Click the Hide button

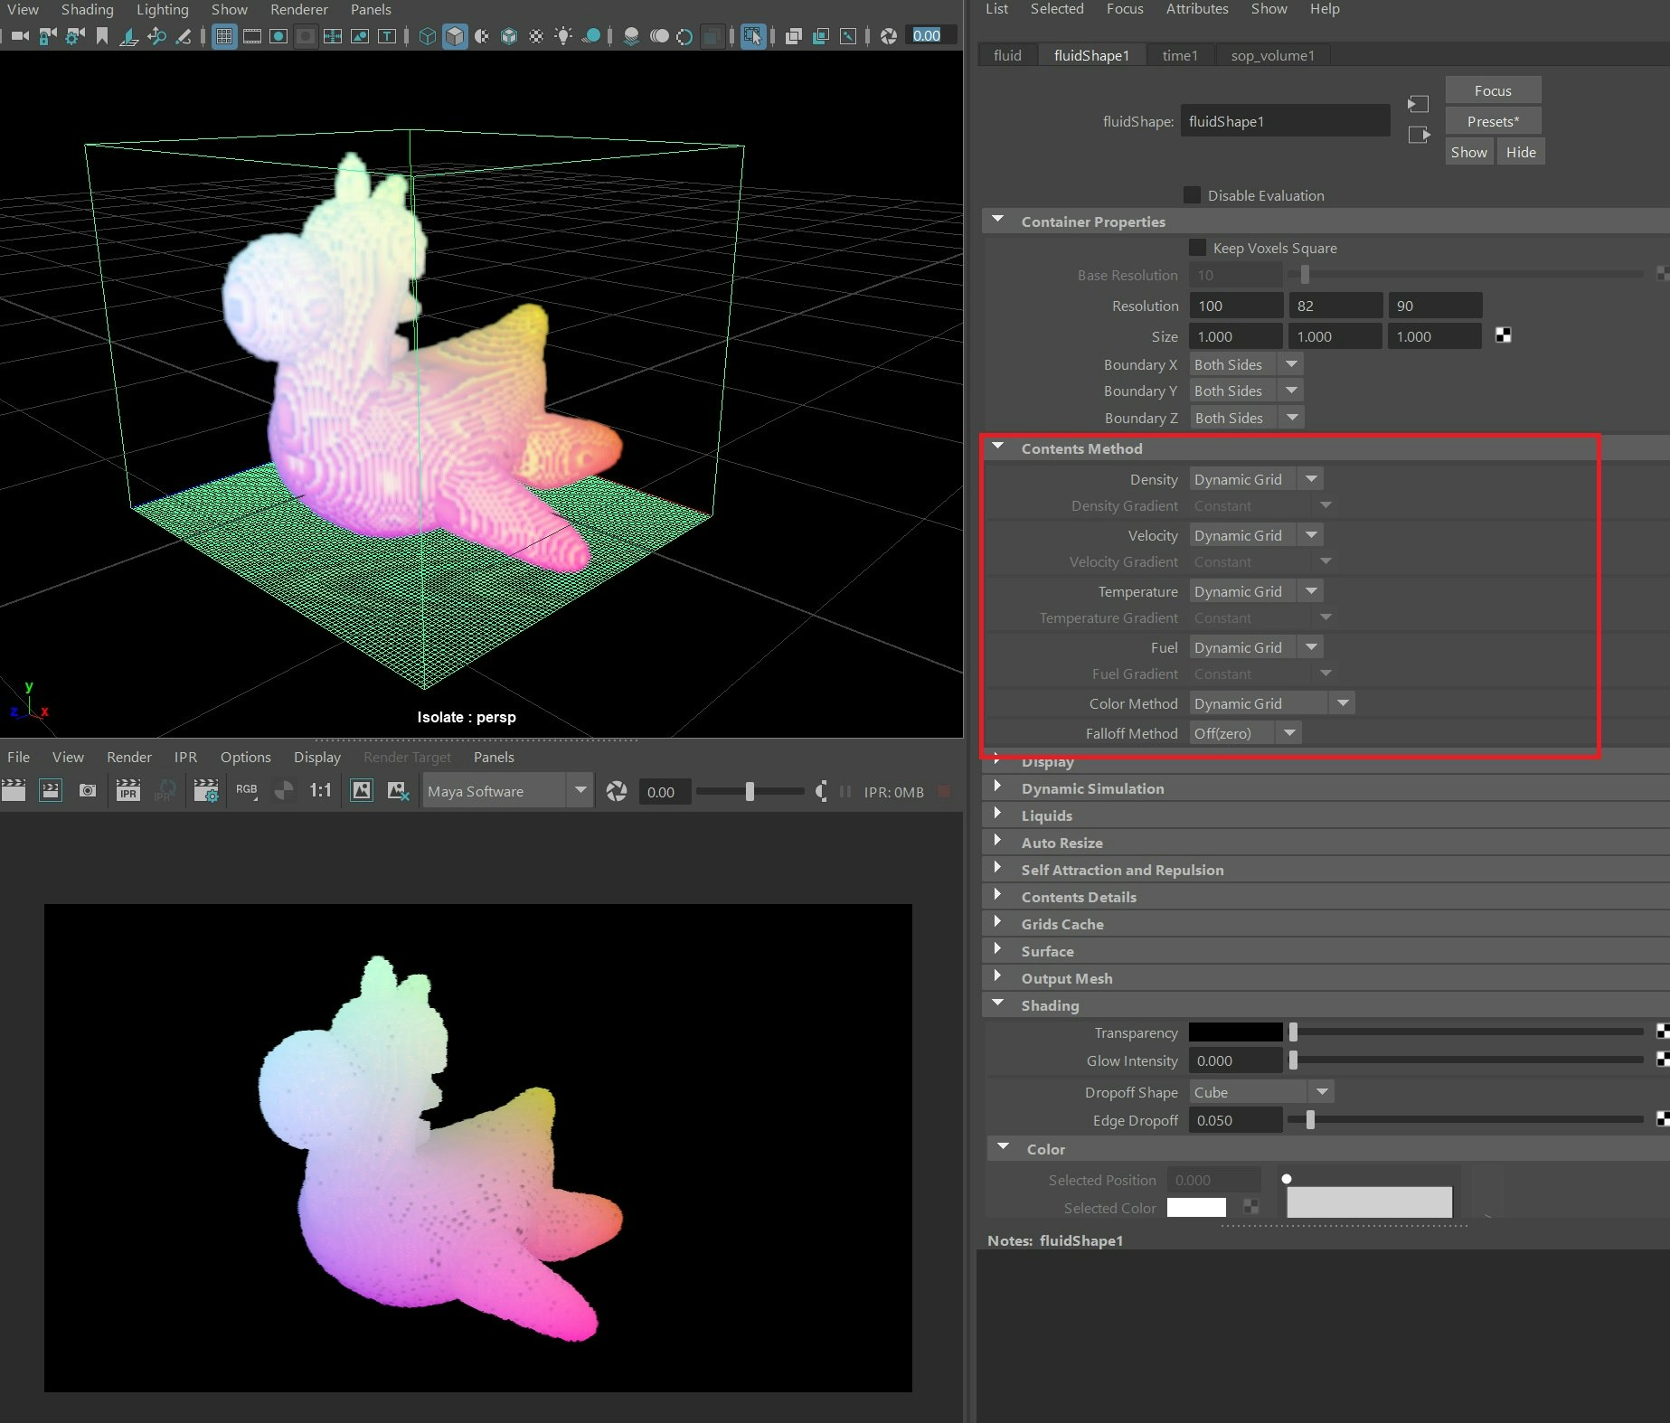click(1521, 152)
